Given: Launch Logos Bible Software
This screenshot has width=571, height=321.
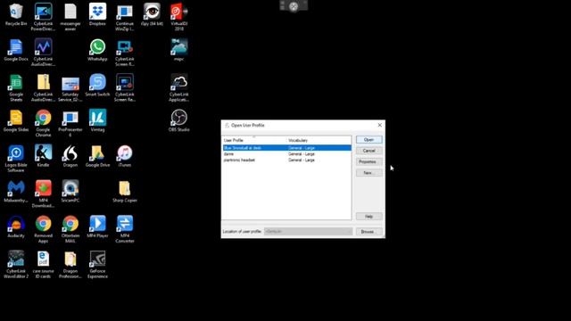Looking at the screenshot, I should point(16,159).
